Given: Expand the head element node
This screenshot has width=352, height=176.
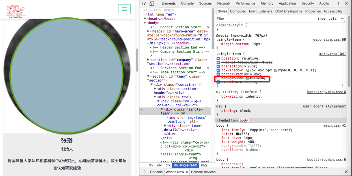Looking at the screenshot, I should coord(145,19).
